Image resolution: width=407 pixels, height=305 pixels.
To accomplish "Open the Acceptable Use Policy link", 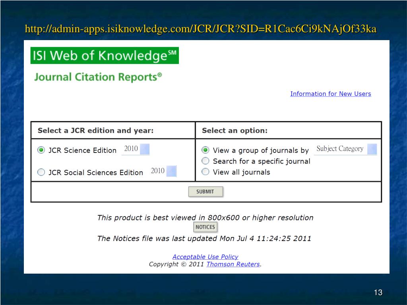I will coord(205,257).
